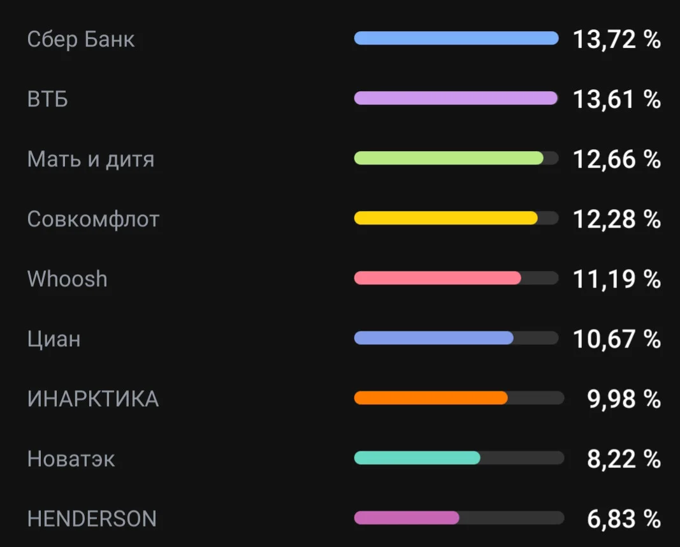Select the Whoosh stock label
Screen dimensions: 680x547
67,279
